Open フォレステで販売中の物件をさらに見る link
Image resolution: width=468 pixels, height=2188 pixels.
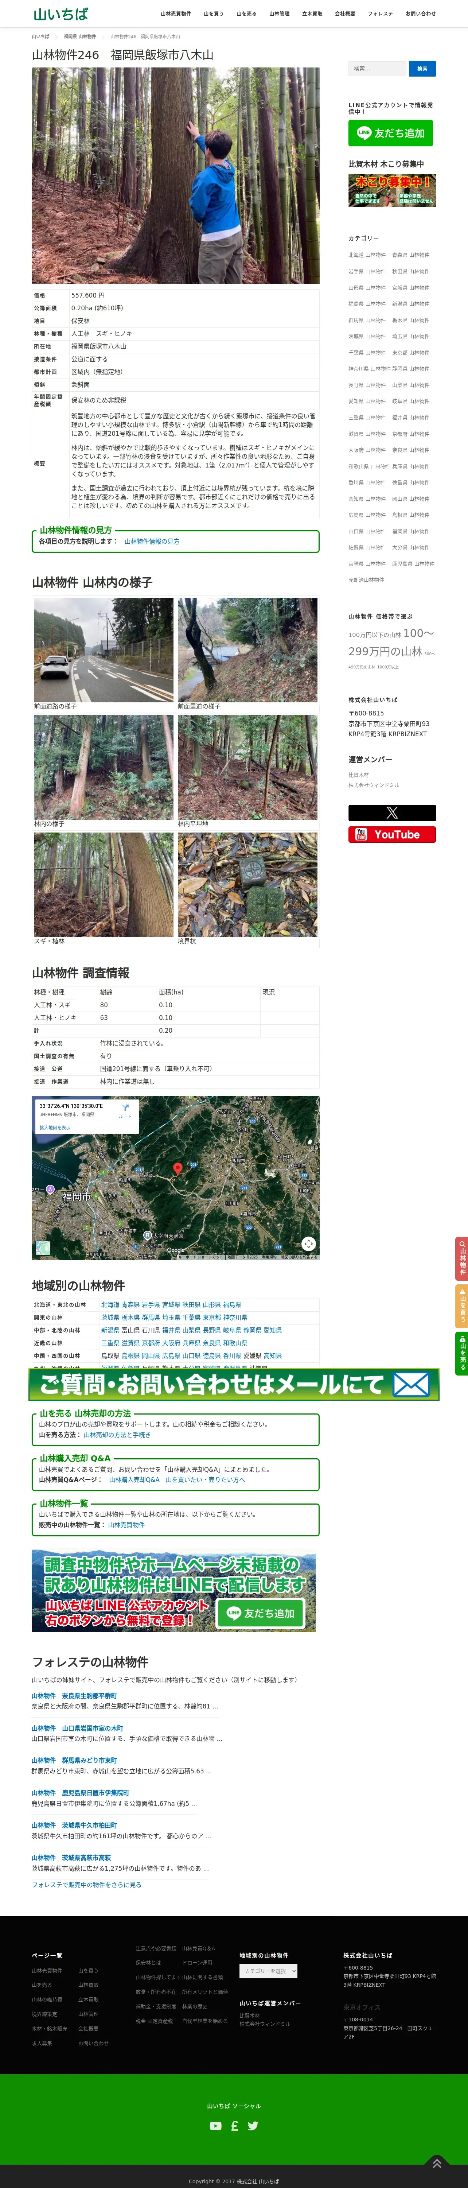pyautogui.click(x=87, y=1885)
